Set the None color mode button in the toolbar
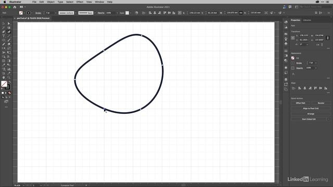This screenshot has height=187, width=333. [9, 93]
